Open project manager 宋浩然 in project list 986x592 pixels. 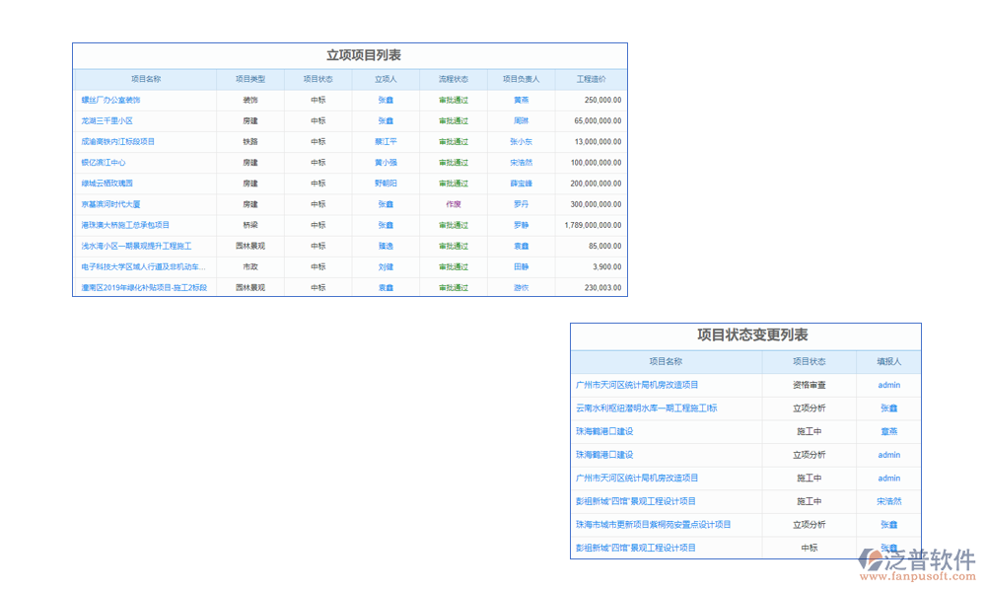coord(521,163)
